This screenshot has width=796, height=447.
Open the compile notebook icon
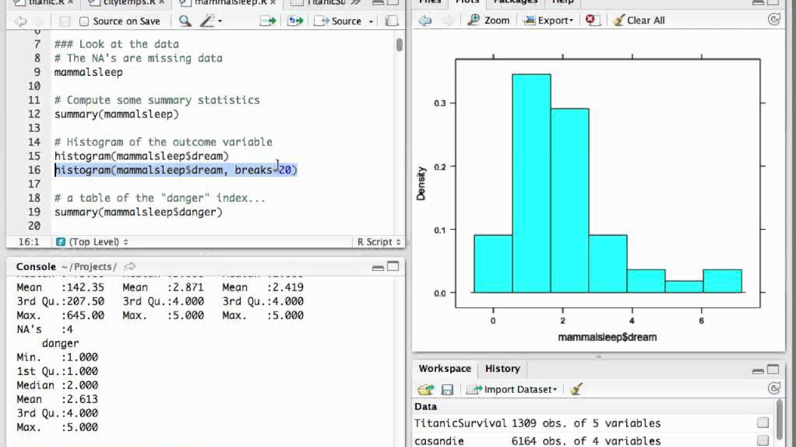pyautogui.click(x=391, y=21)
